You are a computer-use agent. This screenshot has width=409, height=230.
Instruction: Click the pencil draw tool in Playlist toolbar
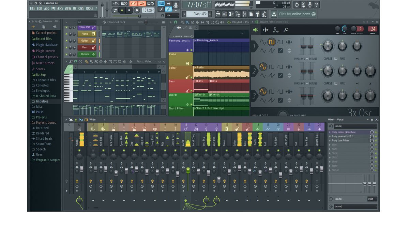183,22
